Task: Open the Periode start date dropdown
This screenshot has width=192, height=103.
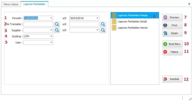Action: [x=51, y=18]
